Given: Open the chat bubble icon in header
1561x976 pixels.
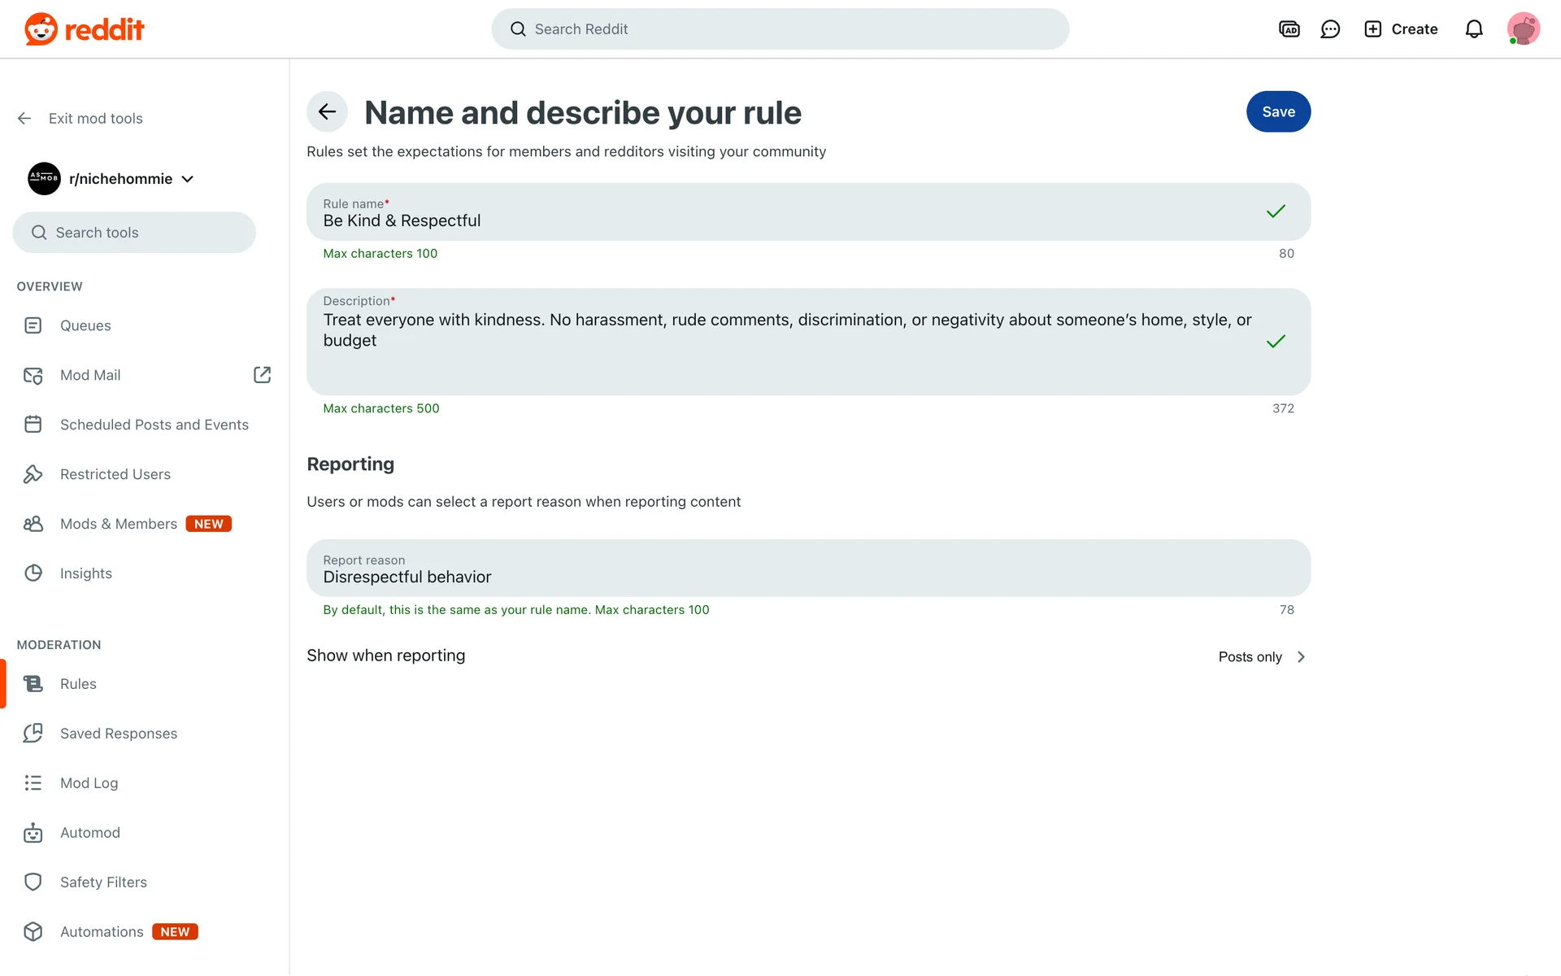Looking at the screenshot, I should [x=1330, y=29].
